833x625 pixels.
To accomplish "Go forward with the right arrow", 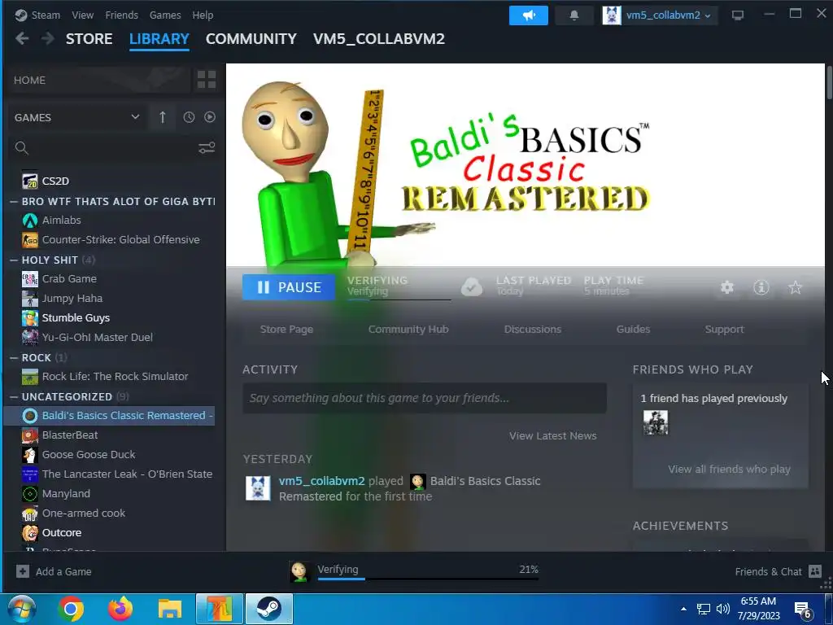I will tap(48, 38).
